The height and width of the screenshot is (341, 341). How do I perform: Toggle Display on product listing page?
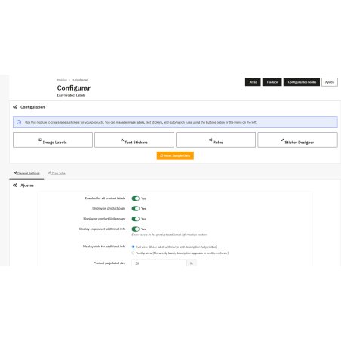click(136, 219)
